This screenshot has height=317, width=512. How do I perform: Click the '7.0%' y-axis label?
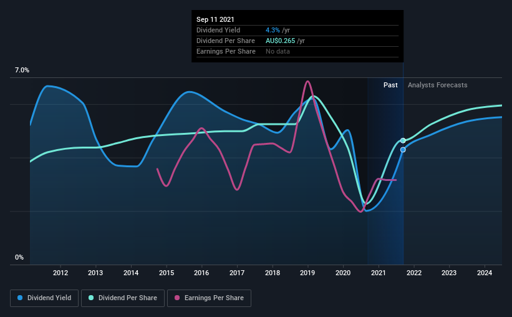click(x=22, y=71)
